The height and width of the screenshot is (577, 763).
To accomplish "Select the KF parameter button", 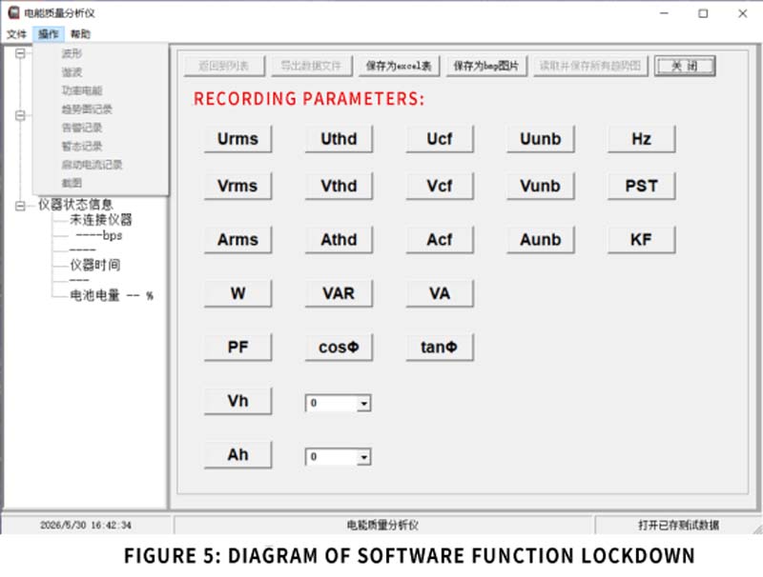I will tap(641, 239).
